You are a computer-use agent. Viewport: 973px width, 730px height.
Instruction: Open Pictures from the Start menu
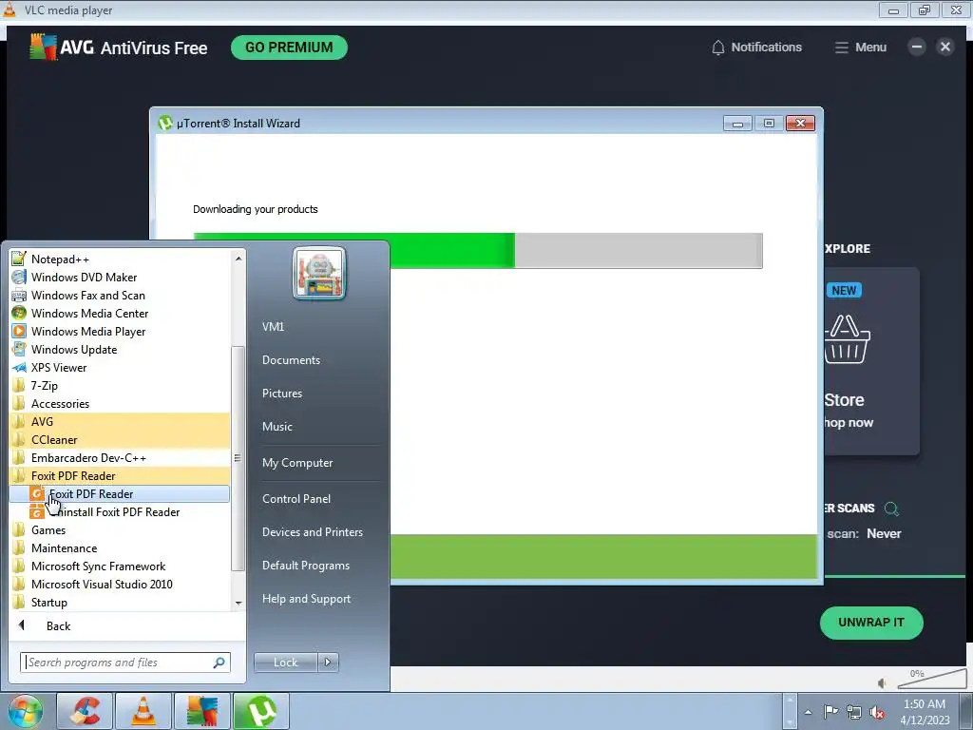pos(281,394)
